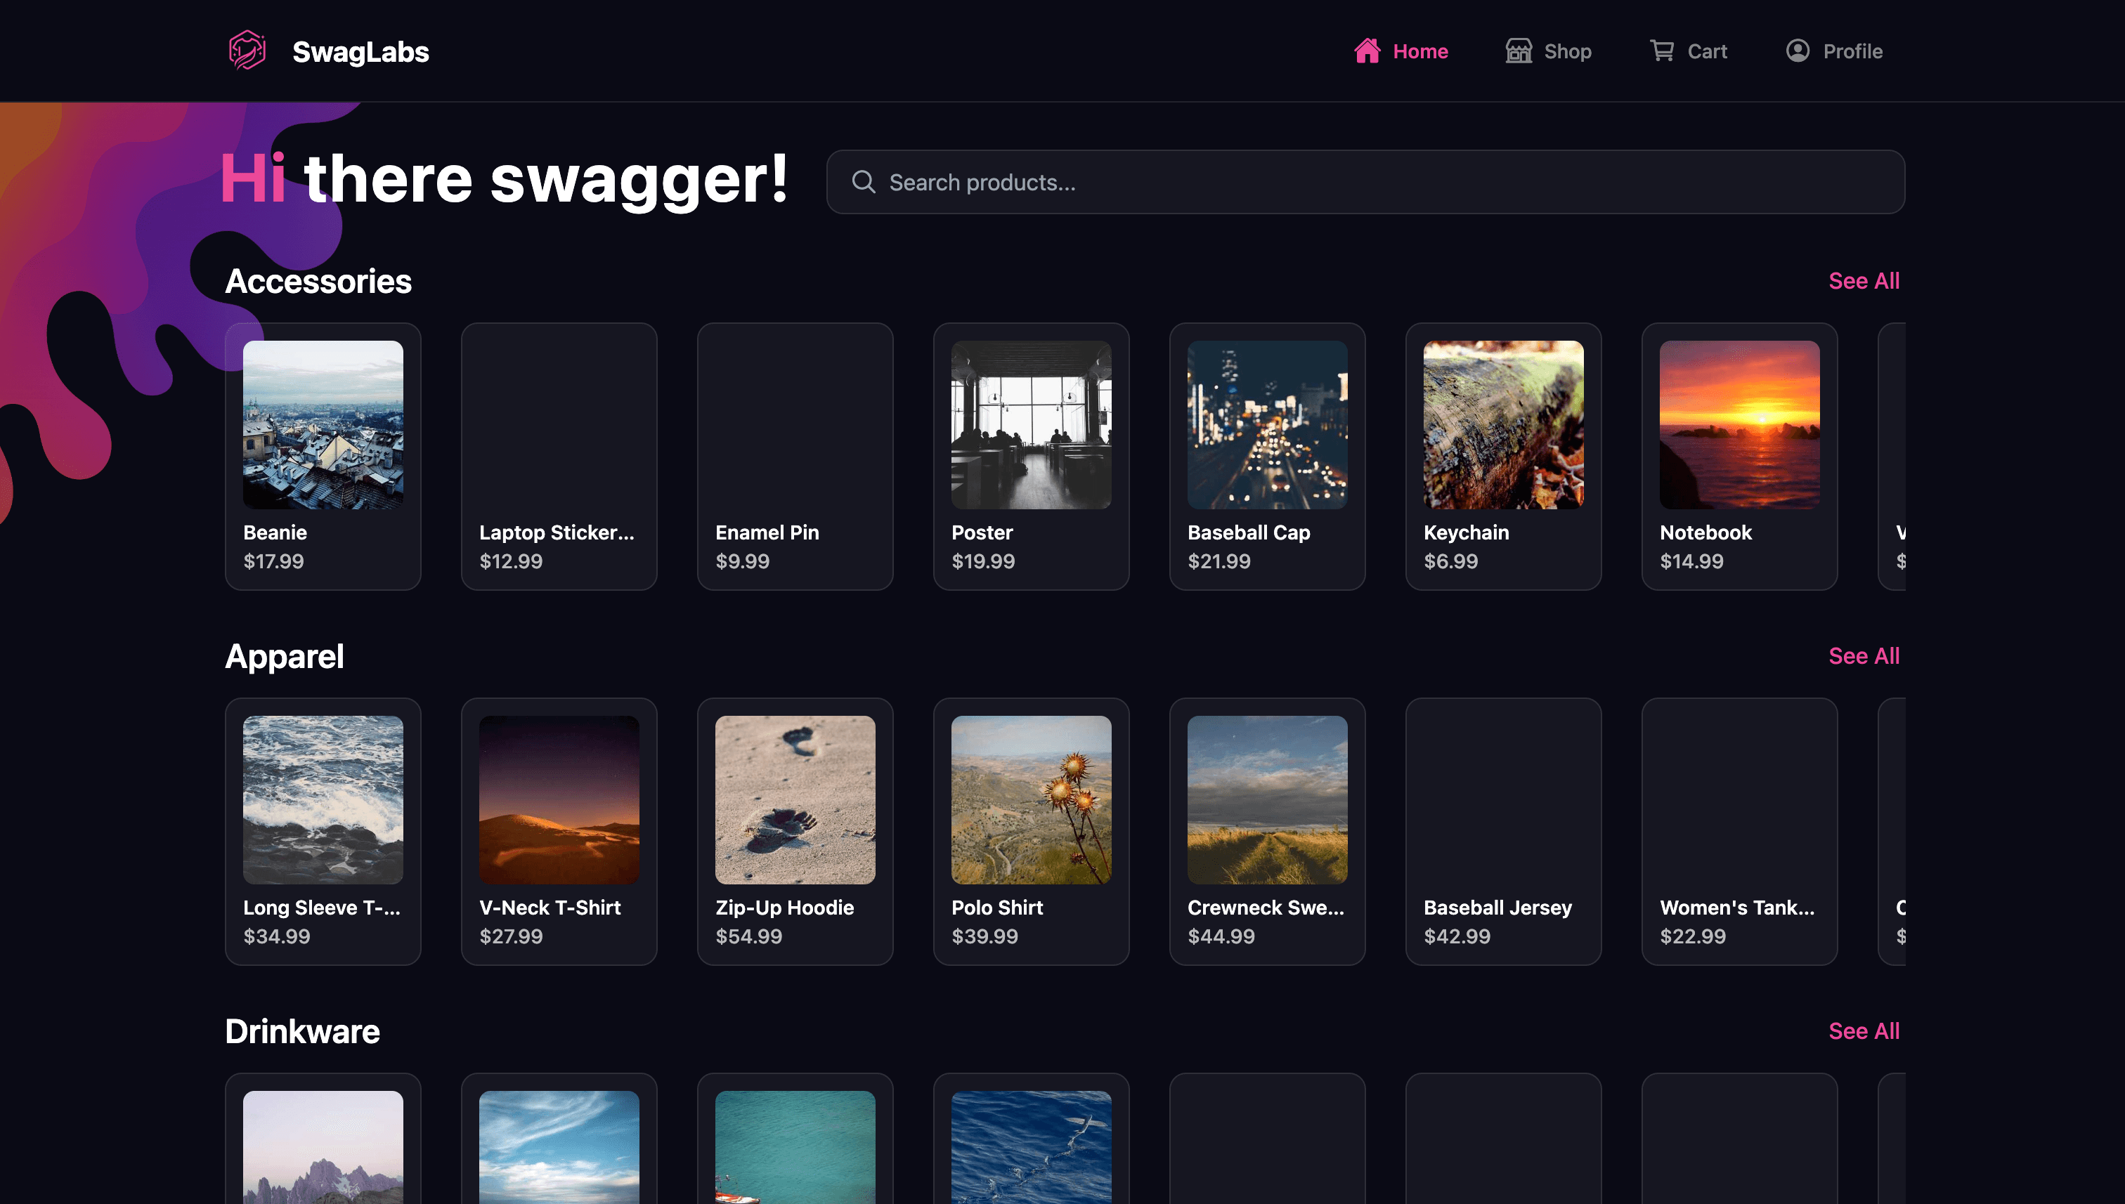Viewport: 2125px width, 1204px height.
Task: Click the SwagLabs brand title
Action: pos(360,51)
